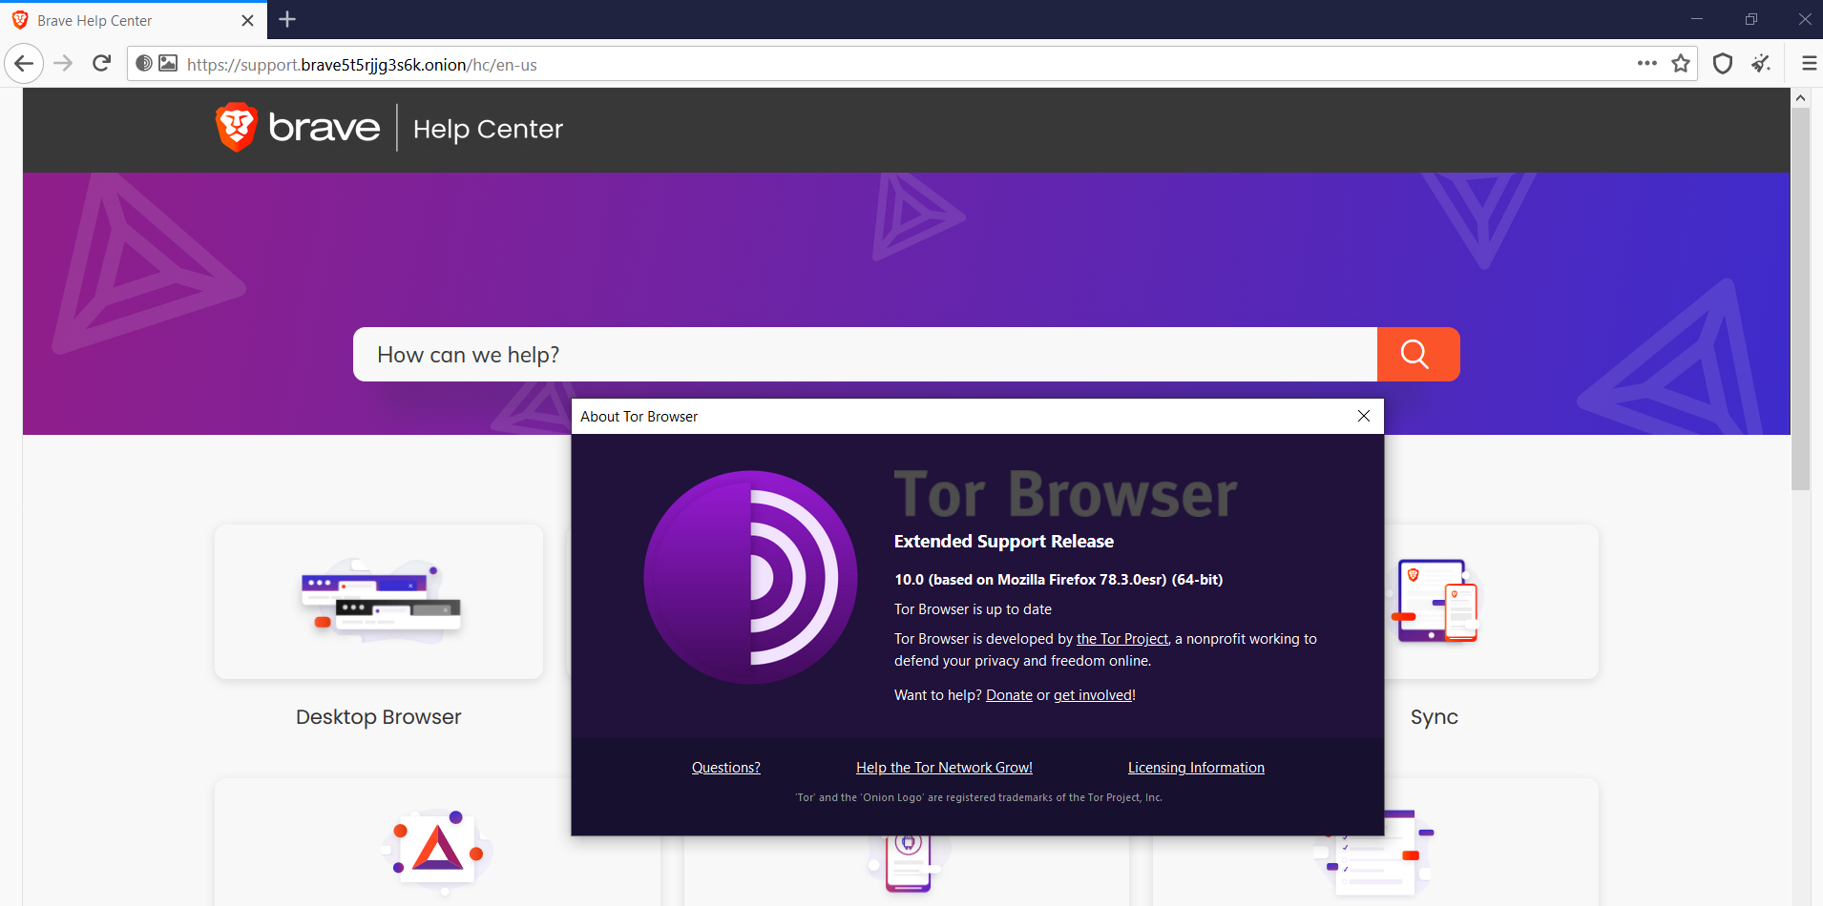Click the blocked images permission icon
This screenshot has height=906, width=1823.
pyautogui.click(x=168, y=64)
